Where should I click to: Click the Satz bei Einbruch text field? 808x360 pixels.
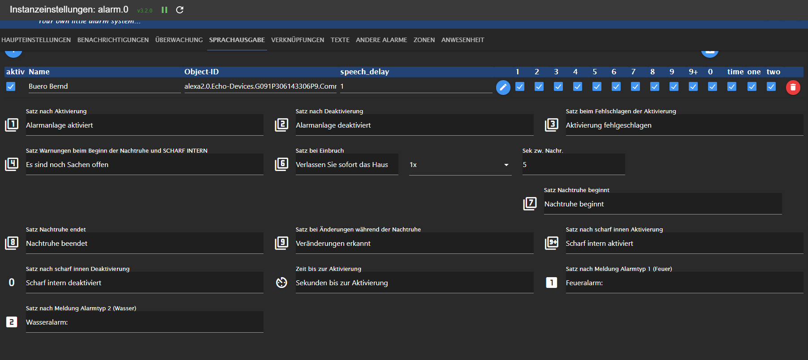point(347,164)
